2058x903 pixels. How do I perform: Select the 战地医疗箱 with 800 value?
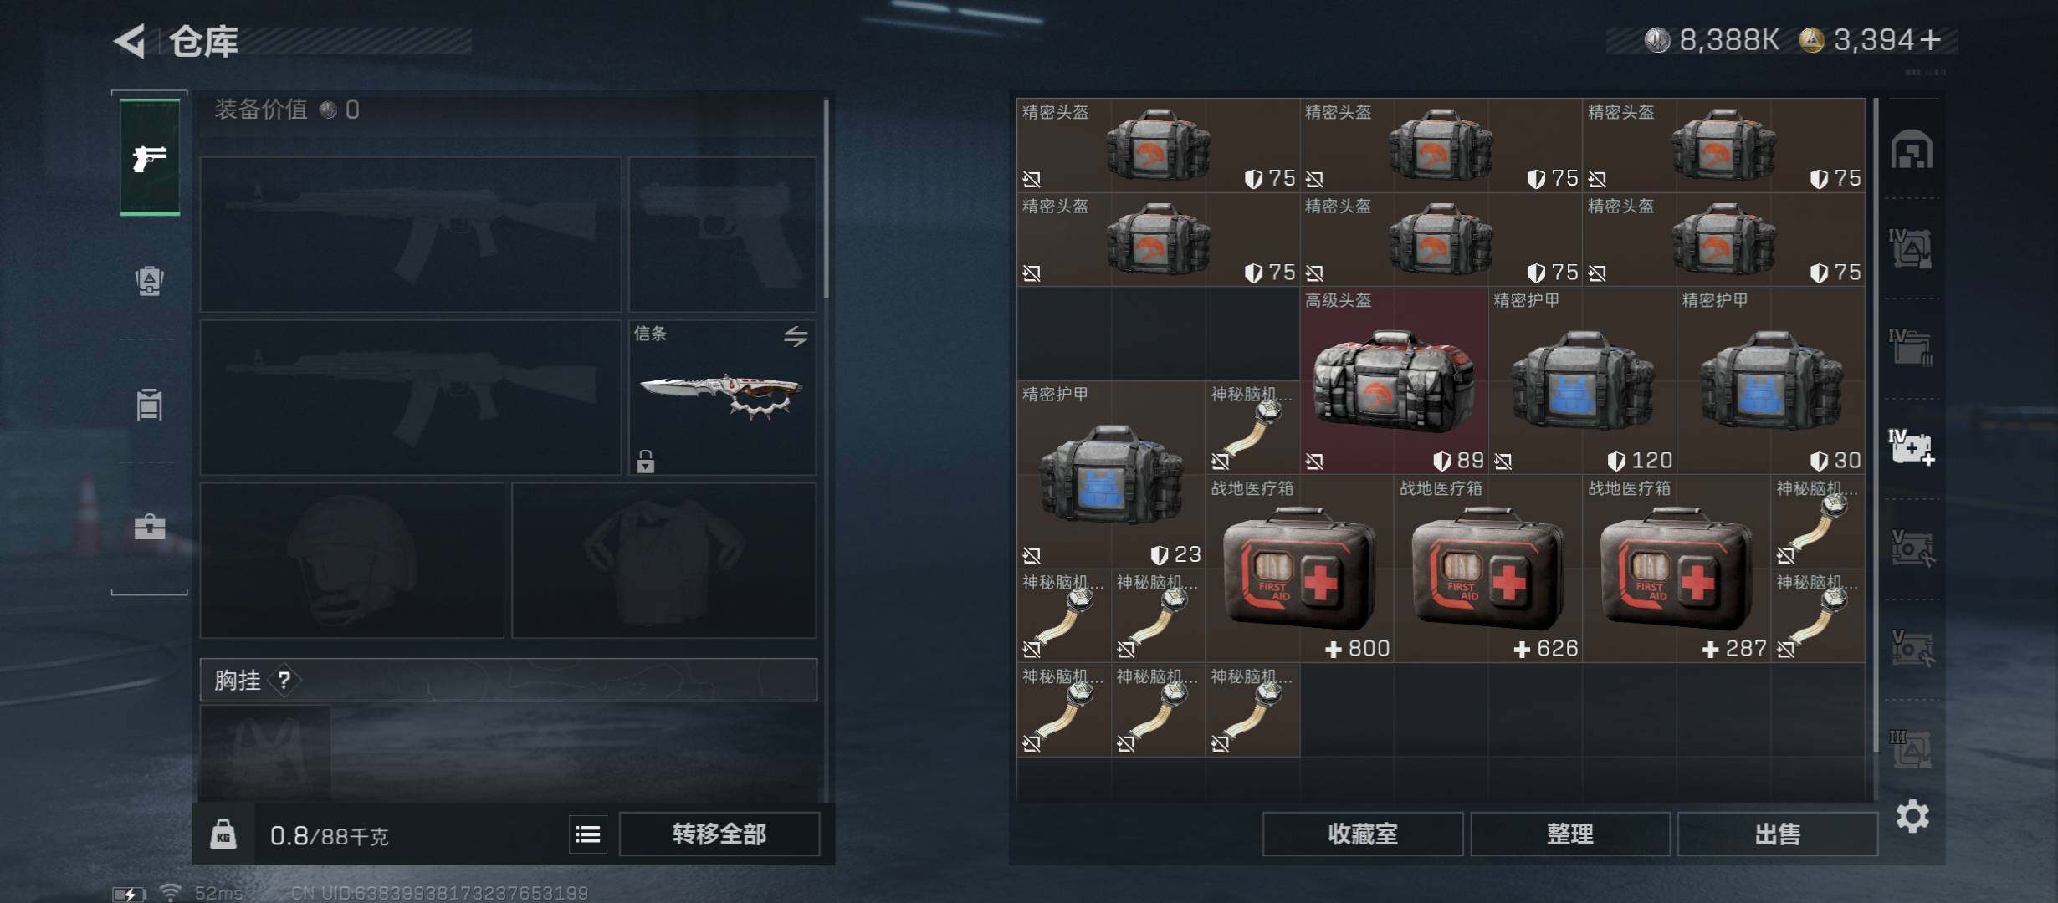1299,569
